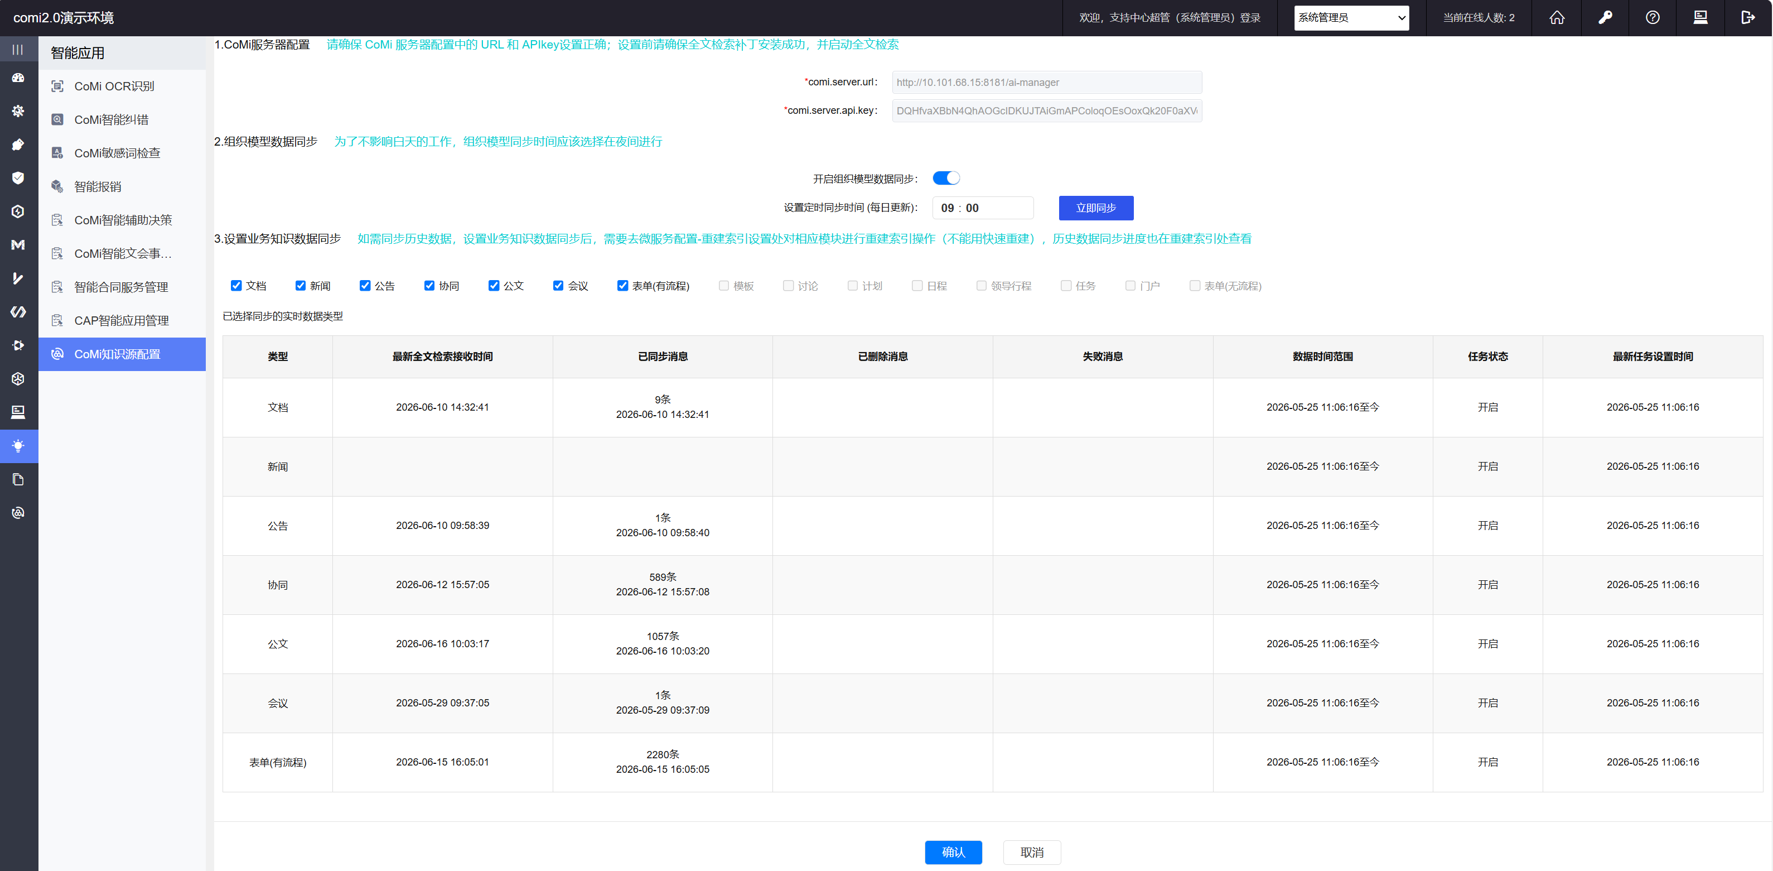1773x871 pixels.
Task: Check the 讨论 checkbox
Action: 788,285
